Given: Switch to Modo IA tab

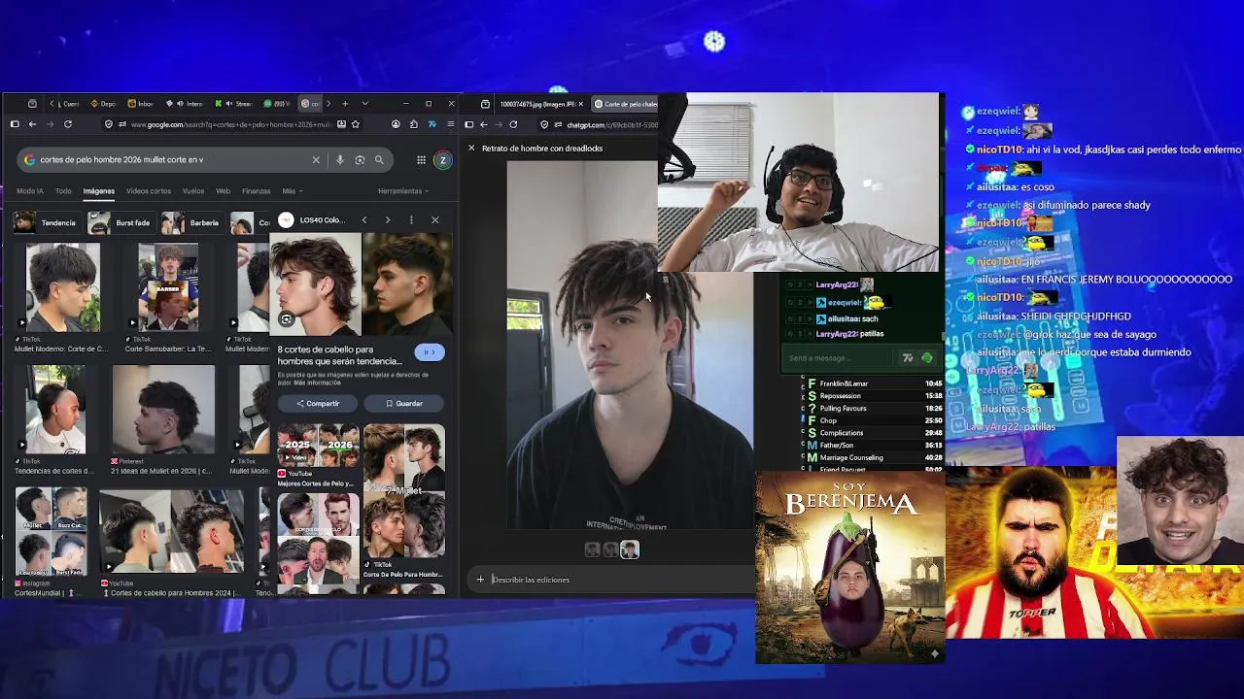Looking at the screenshot, I should click(30, 191).
